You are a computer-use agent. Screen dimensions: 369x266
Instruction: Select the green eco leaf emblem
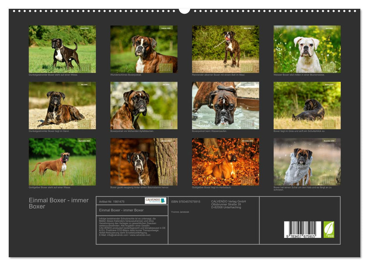click(x=329, y=229)
